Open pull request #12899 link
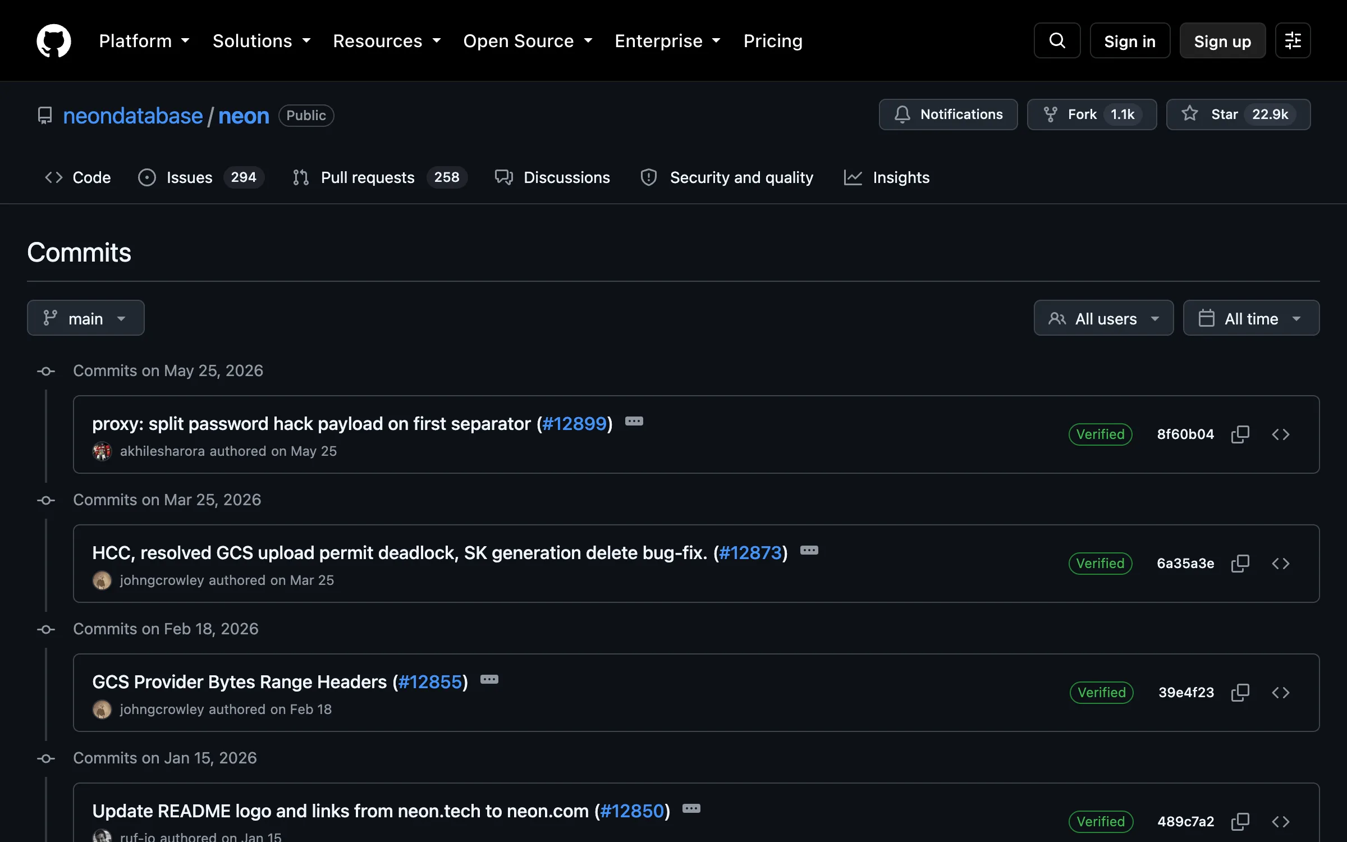The image size is (1347, 842). tap(574, 424)
